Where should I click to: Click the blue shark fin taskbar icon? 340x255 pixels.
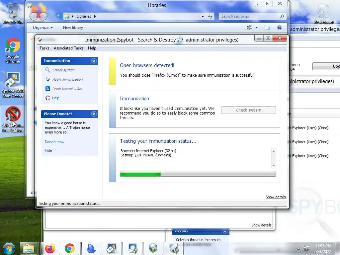coord(91,248)
